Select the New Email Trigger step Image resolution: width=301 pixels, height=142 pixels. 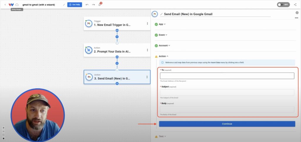(x=117, y=23)
